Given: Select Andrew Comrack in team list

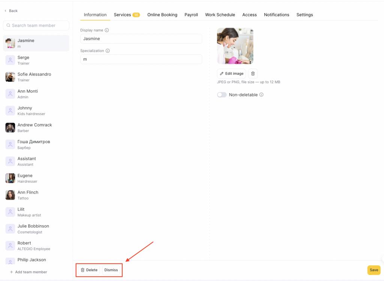Looking at the screenshot, I should [34, 127].
